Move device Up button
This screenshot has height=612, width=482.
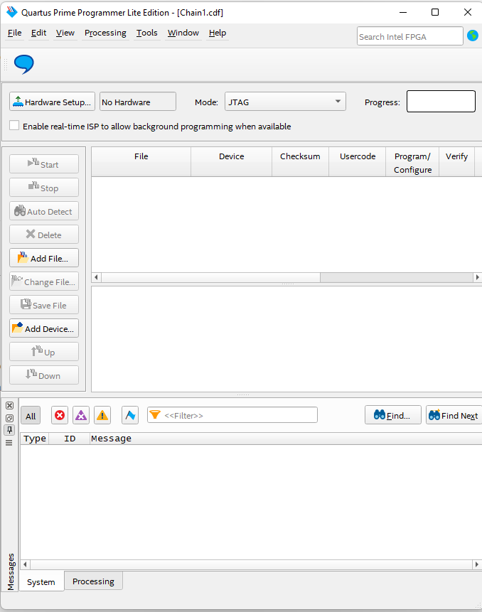click(44, 351)
